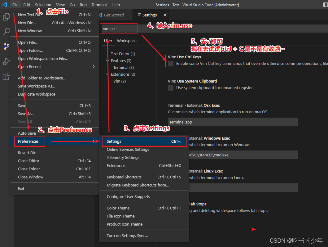Choose Save Workspace As... menu item

click(54, 86)
